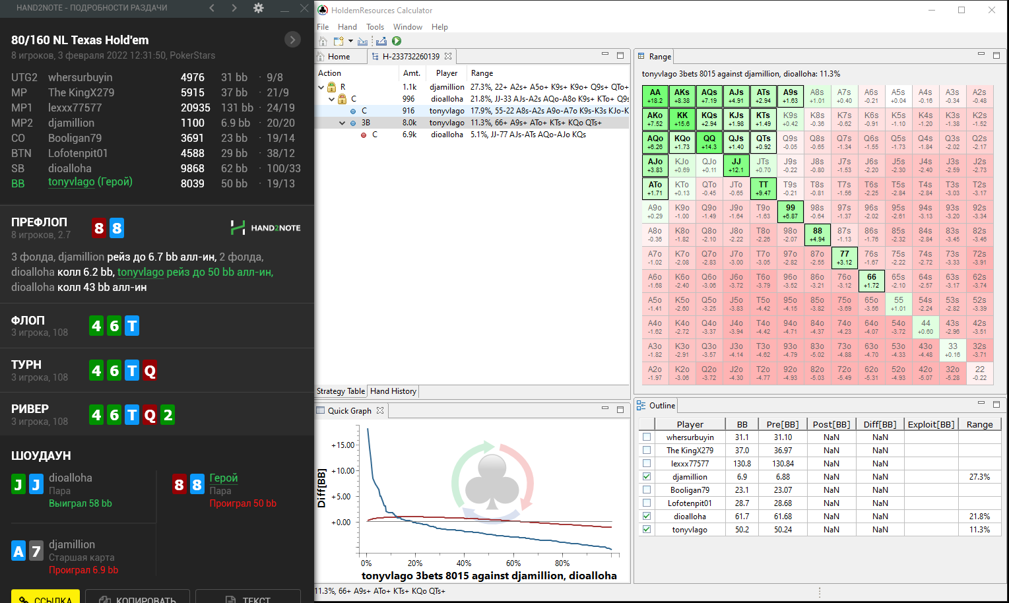Image resolution: width=1009 pixels, height=603 pixels.
Task: Click the export toolbar icon
Action: click(x=381, y=41)
